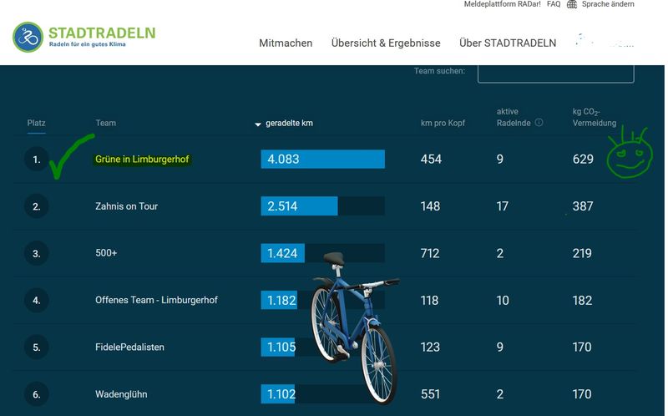Open the Mitmachen menu
This screenshot has width=668, height=416.
286,43
